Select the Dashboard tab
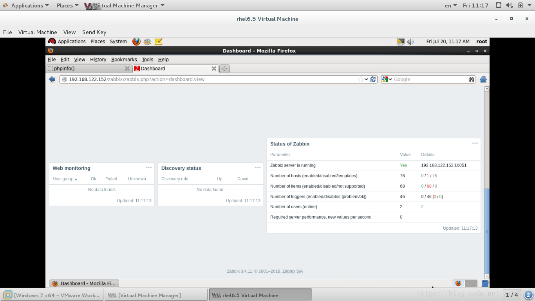Image resolution: width=535 pixels, height=301 pixels. point(175,69)
